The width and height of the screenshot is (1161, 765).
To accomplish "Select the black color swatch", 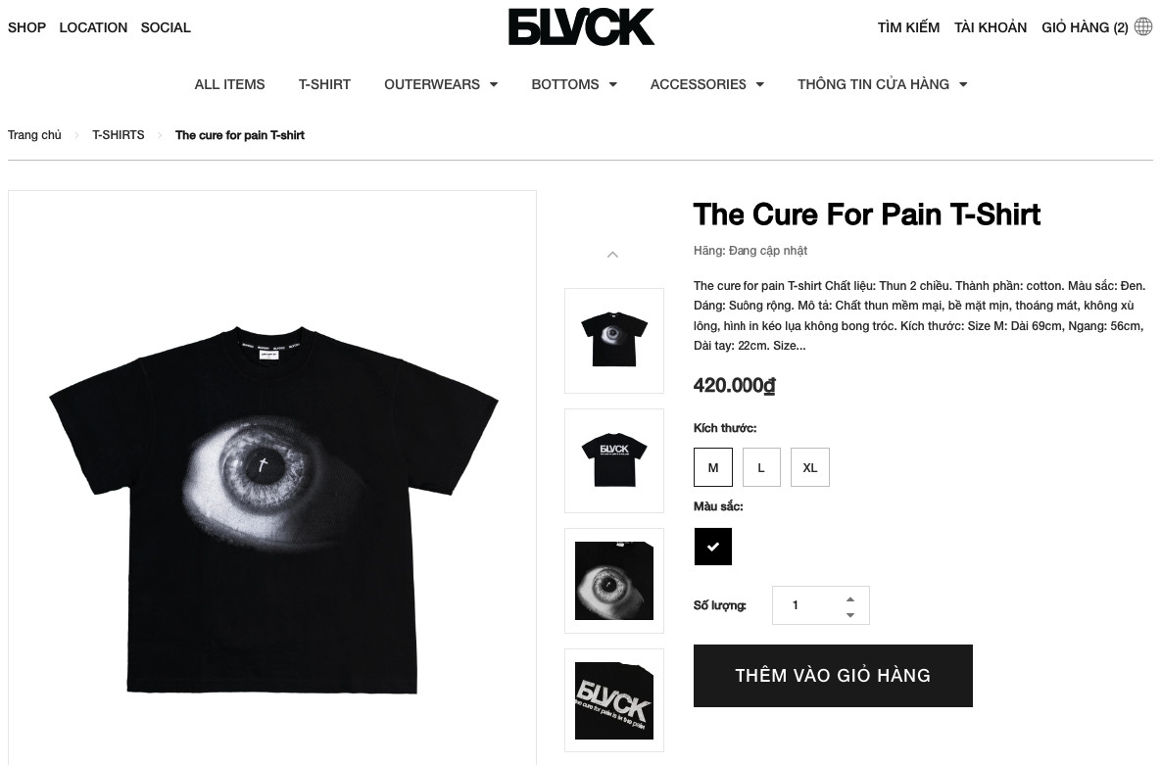I will (x=713, y=547).
